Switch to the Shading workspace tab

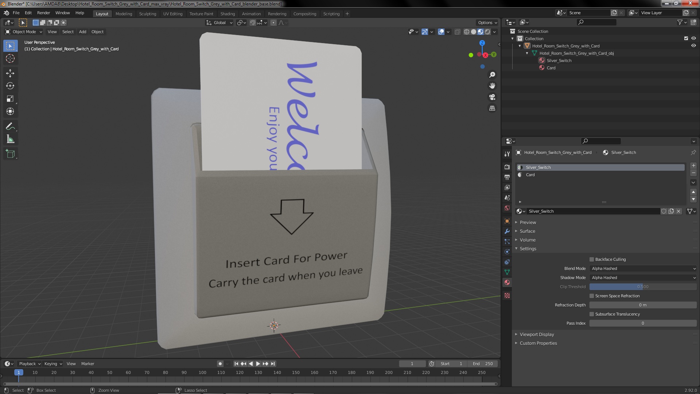click(x=227, y=14)
